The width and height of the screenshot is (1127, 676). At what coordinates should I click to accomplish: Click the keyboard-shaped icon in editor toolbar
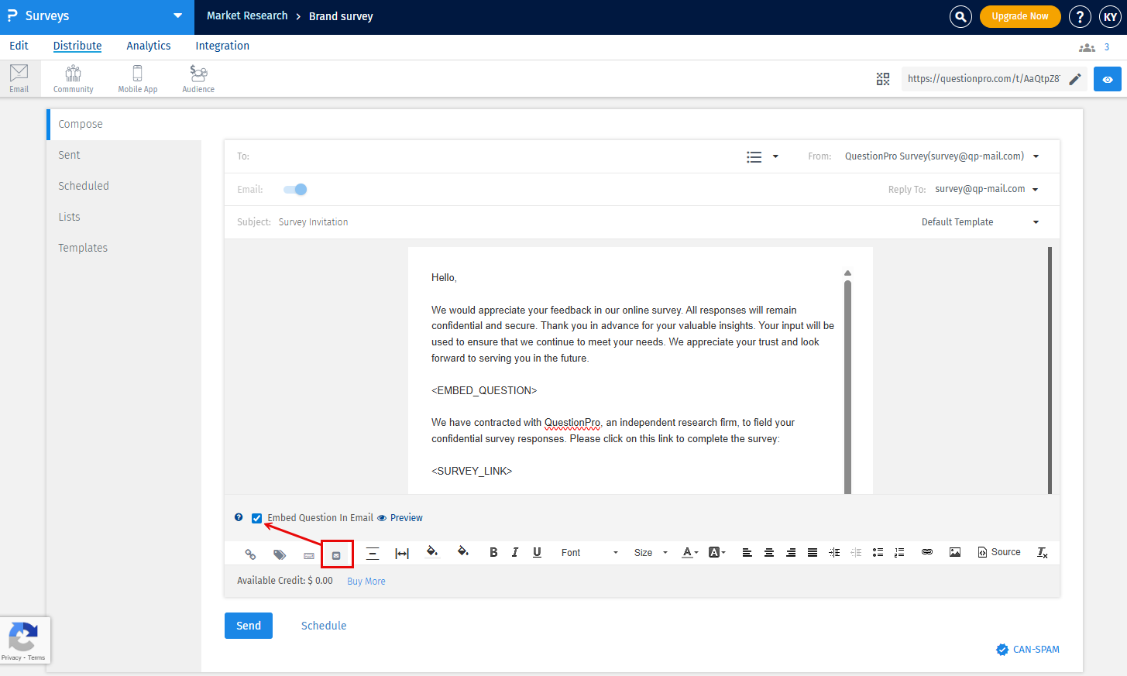(309, 556)
